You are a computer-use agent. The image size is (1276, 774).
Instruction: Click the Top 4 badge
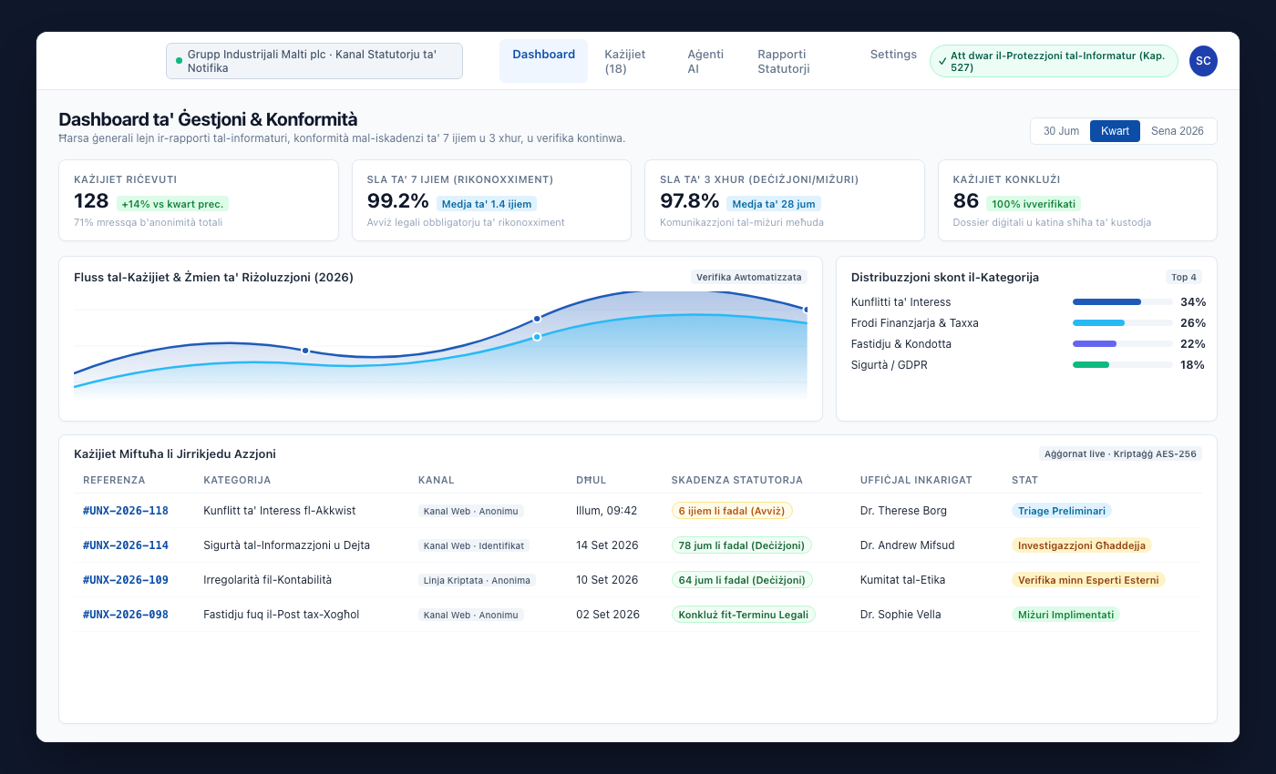point(1184,277)
